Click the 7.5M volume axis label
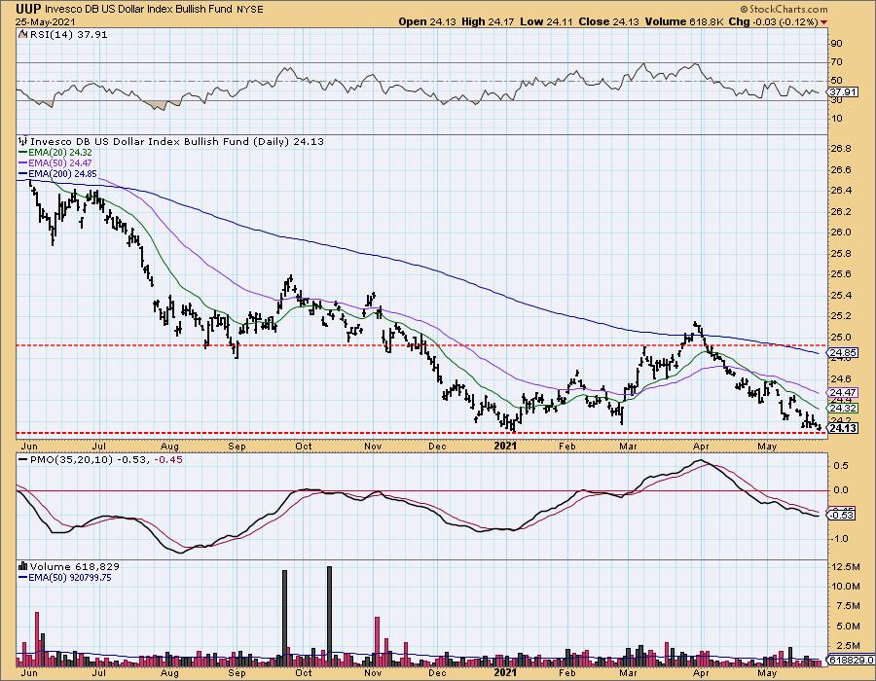Viewport: 876px width, 681px height. [x=848, y=606]
